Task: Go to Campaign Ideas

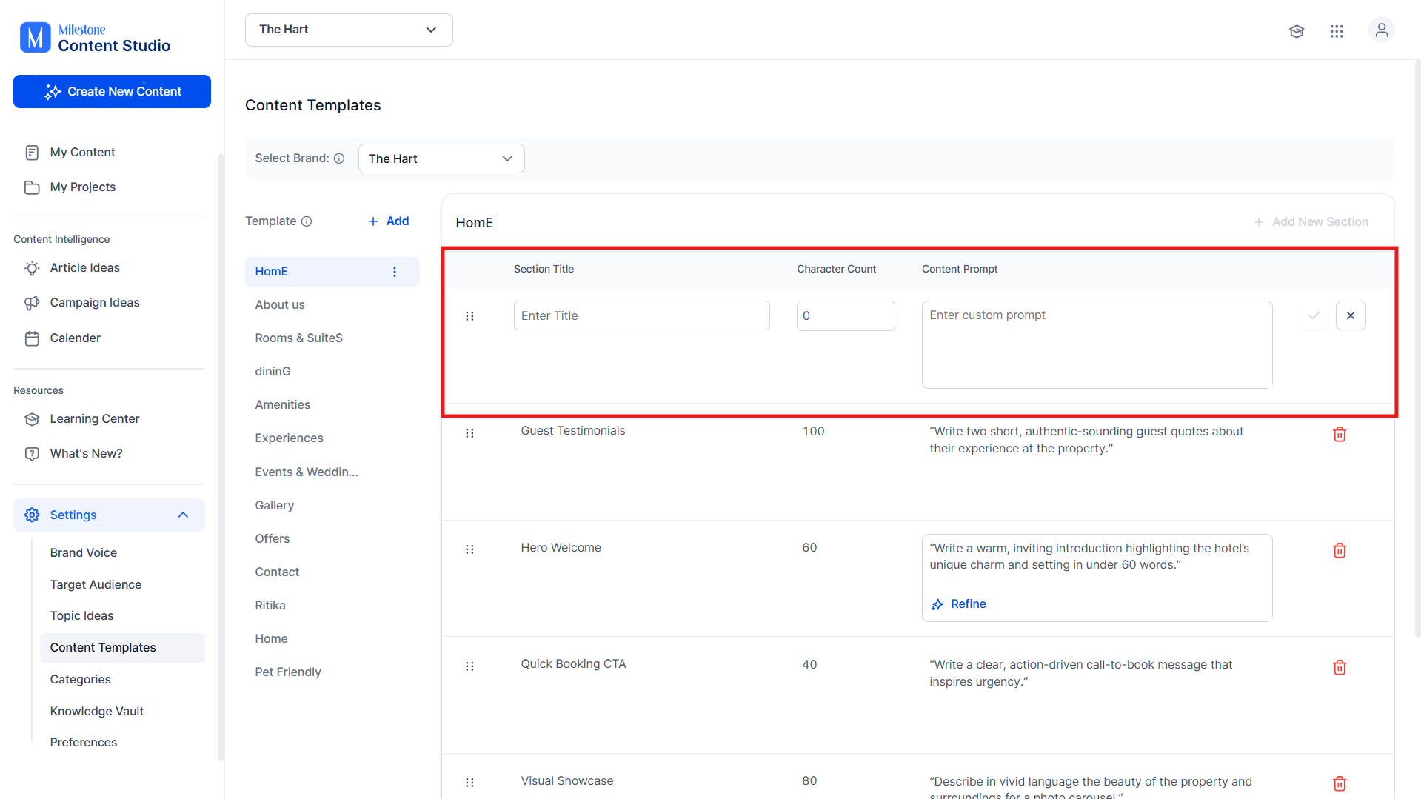Action: point(94,303)
